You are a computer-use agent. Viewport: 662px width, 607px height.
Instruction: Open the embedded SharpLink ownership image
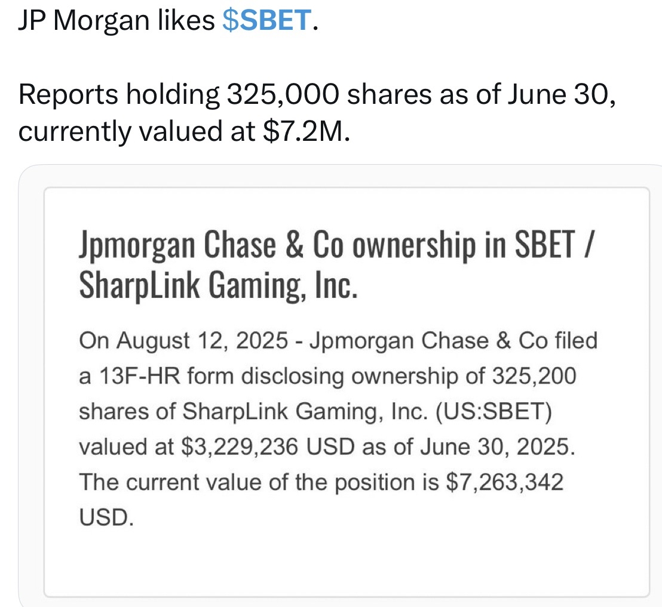click(x=340, y=386)
